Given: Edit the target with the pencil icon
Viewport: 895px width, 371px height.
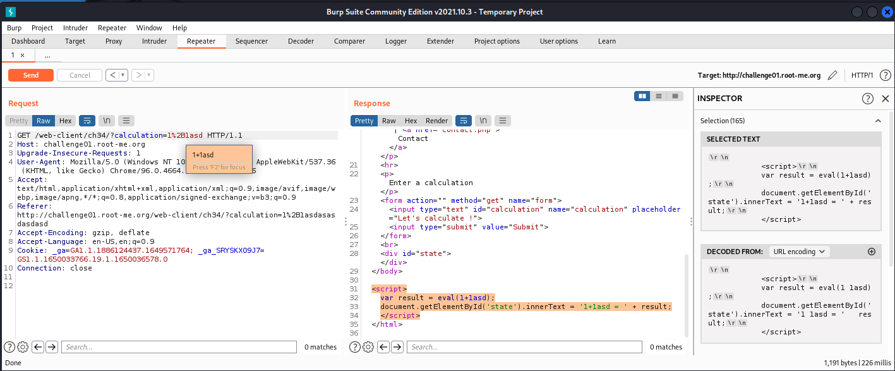Looking at the screenshot, I should coord(832,75).
